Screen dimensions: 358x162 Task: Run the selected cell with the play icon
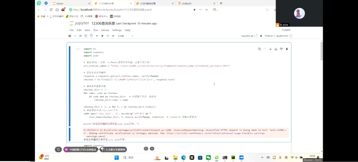coord(97,36)
